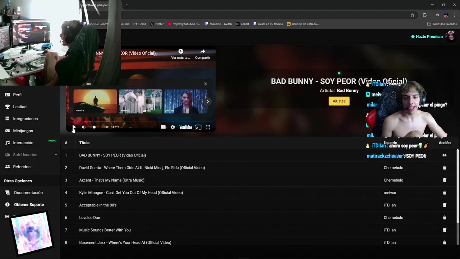Seek on the video progress bar
Screen dimensions: 460x259
click(140, 122)
